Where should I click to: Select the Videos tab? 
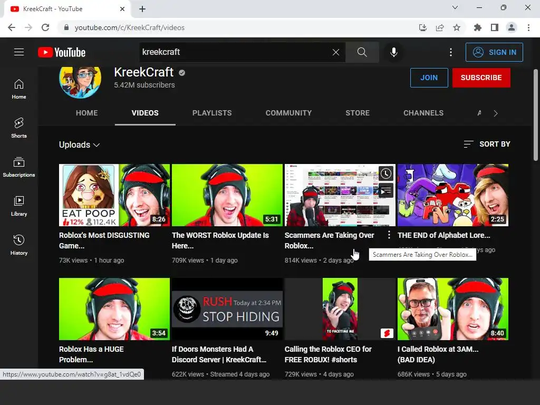click(145, 113)
